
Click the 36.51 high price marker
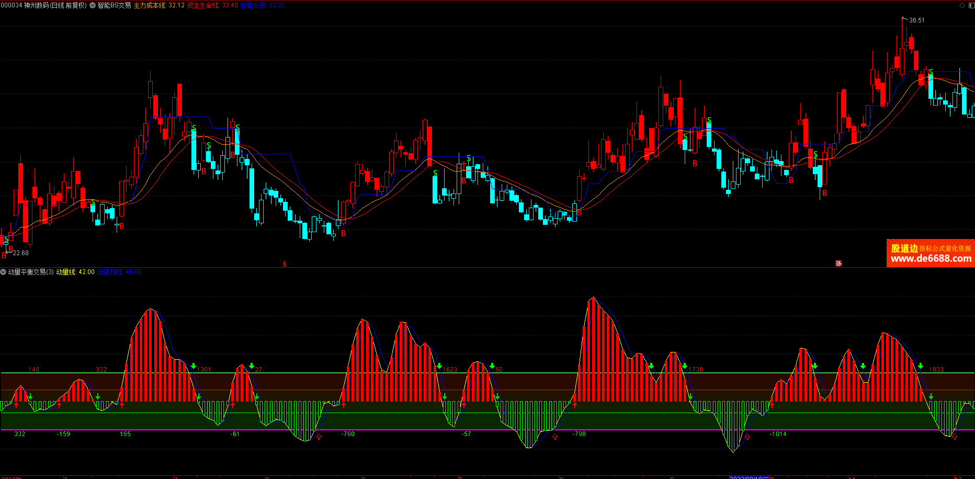(x=916, y=20)
